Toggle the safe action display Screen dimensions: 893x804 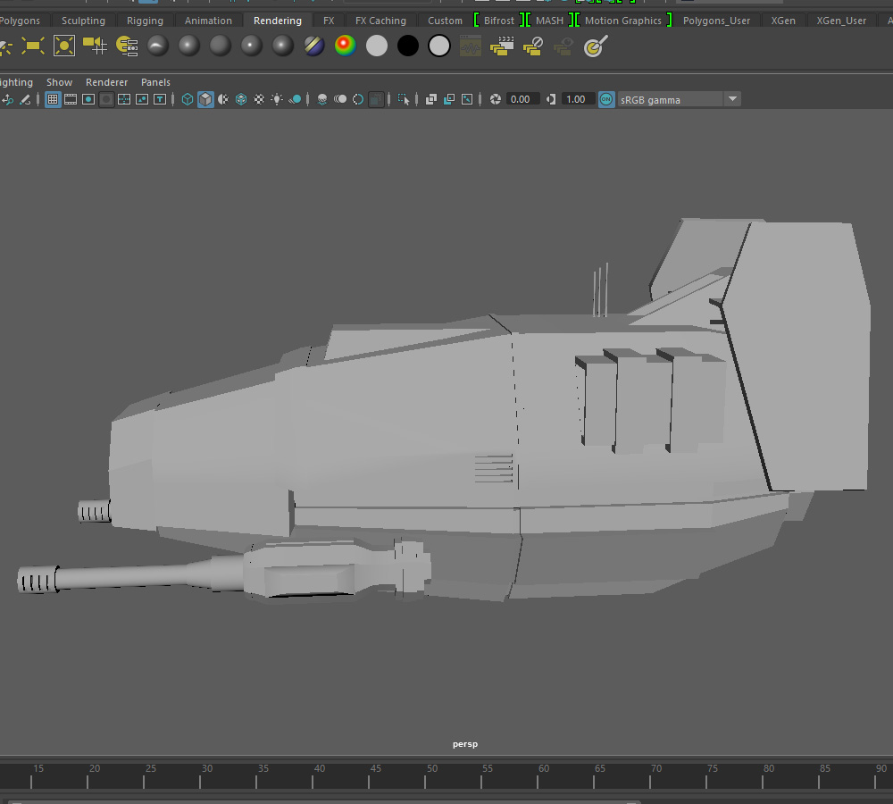click(142, 100)
